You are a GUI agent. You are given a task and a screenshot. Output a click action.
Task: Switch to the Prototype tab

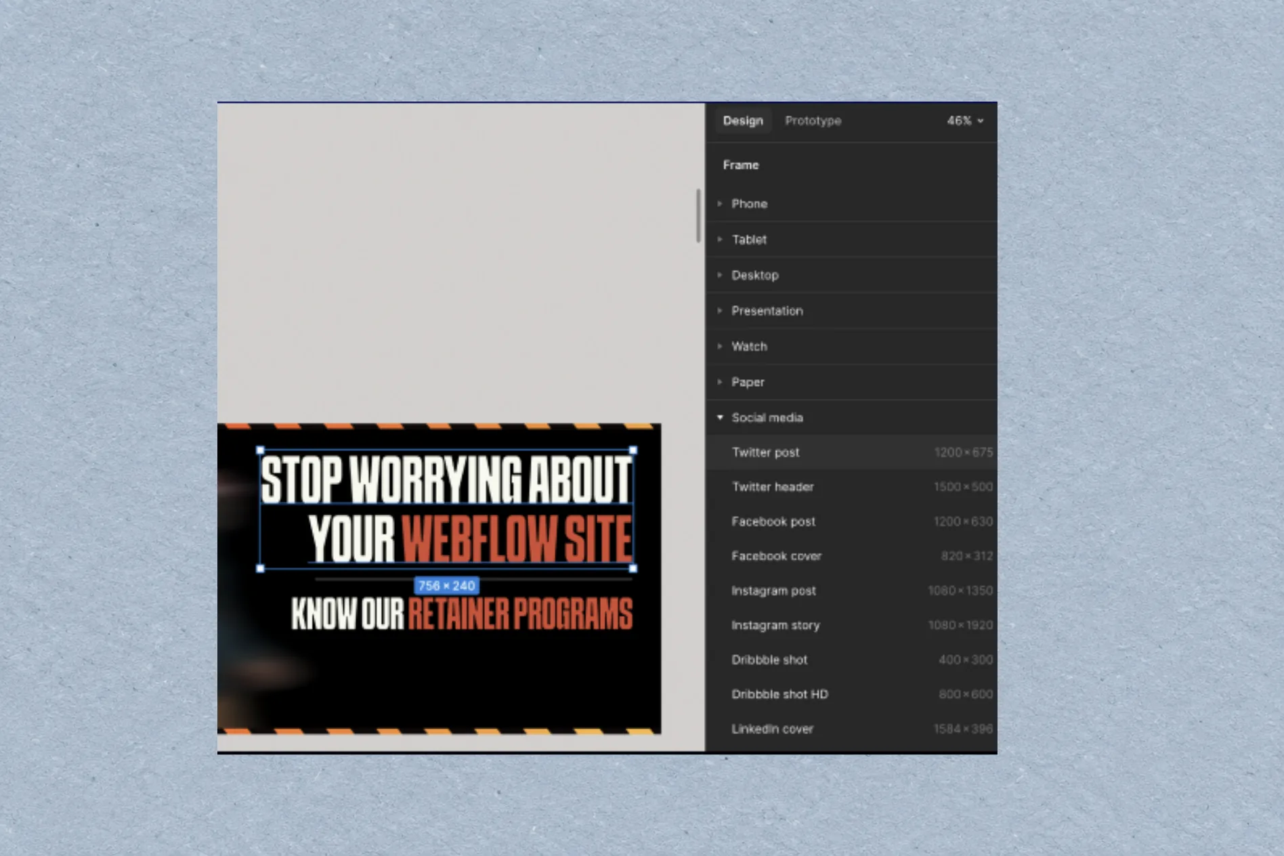click(813, 121)
